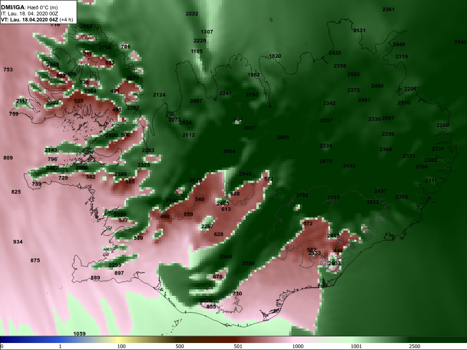
Task: Click the 501 mark on color scale
Action: pos(238,346)
